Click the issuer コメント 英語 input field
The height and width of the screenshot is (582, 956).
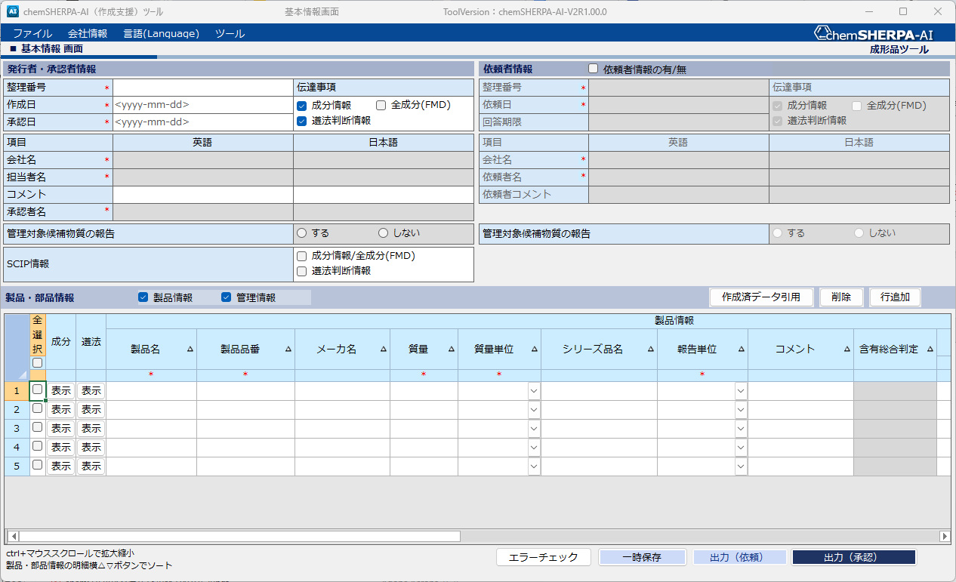tap(203, 195)
